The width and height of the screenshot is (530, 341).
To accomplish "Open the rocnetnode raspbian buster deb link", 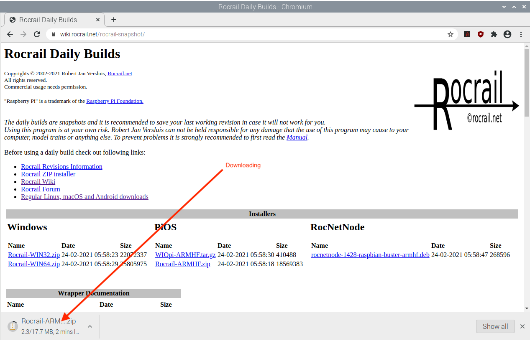I will click(x=370, y=254).
